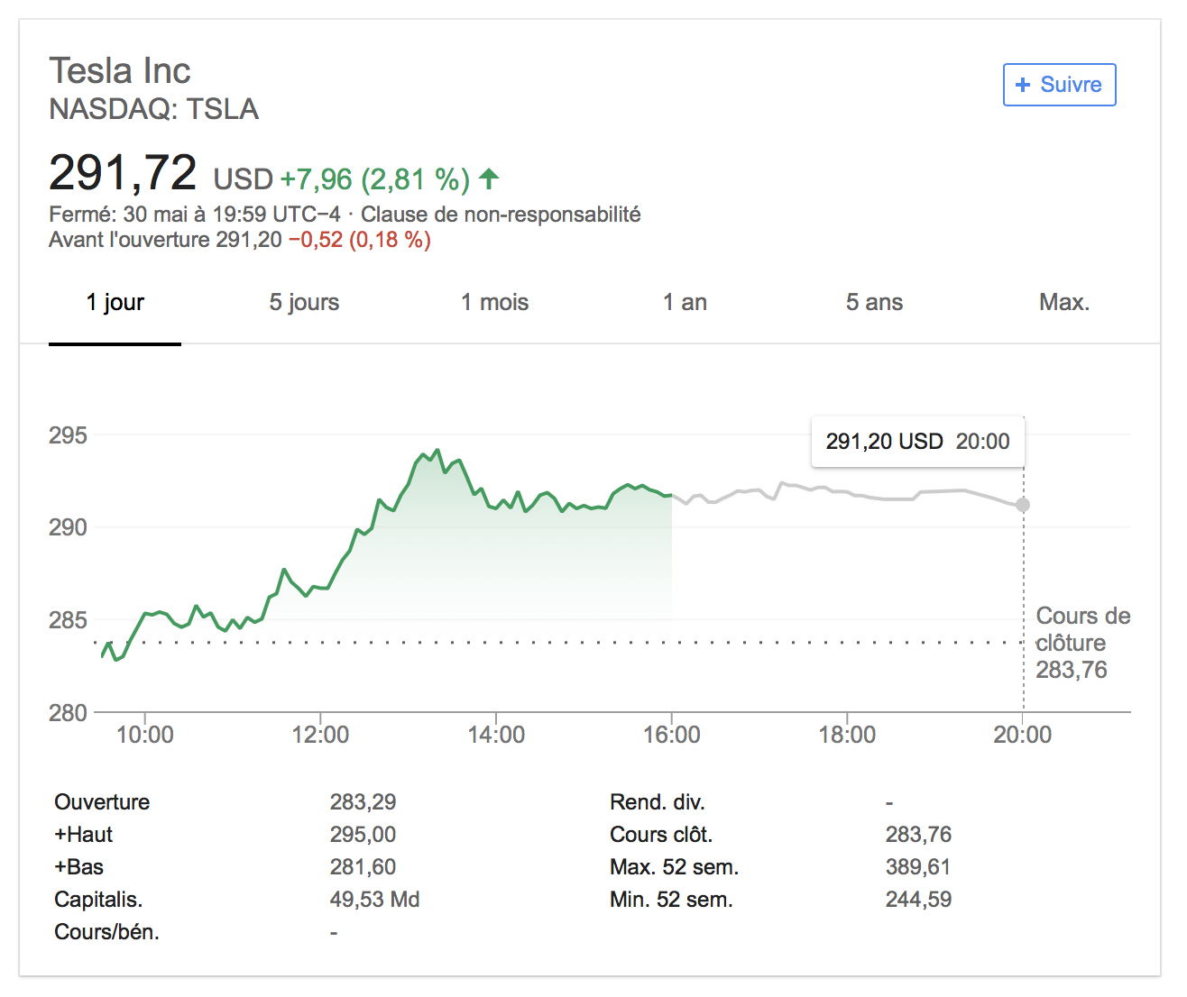Click the 16:00 time axis label

671,735
